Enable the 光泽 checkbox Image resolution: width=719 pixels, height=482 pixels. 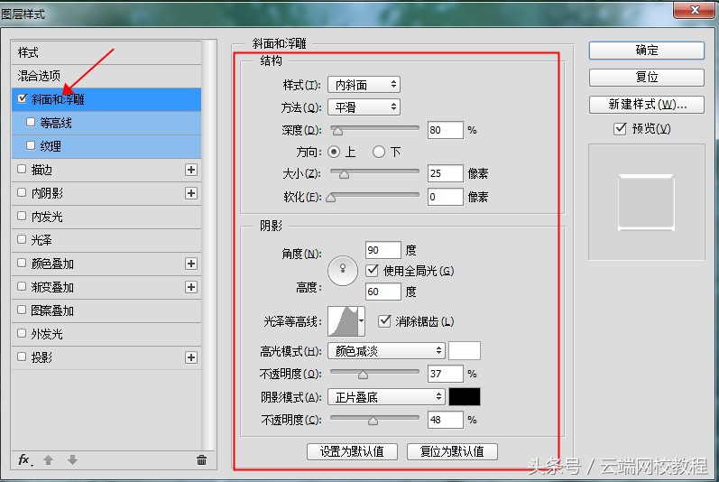point(22,239)
